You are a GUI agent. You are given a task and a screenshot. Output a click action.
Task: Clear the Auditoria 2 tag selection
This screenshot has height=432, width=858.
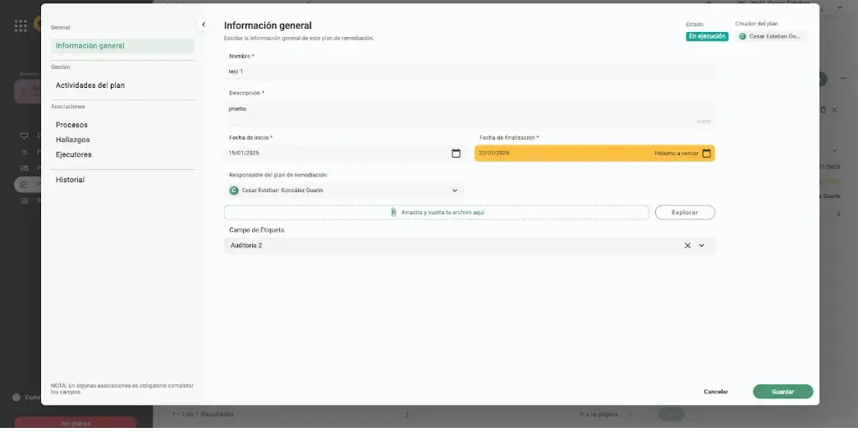(687, 246)
